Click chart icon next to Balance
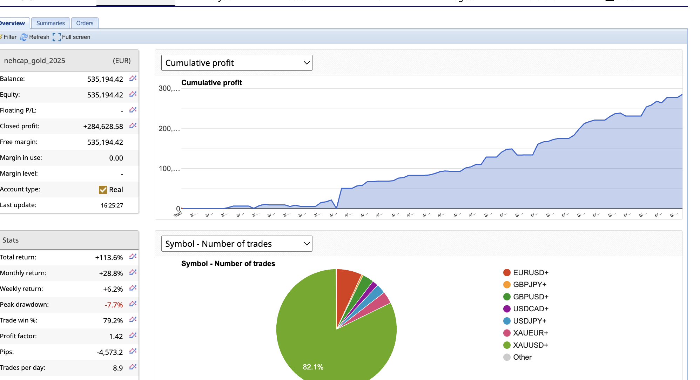This screenshot has height=380, width=700. (133, 78)
